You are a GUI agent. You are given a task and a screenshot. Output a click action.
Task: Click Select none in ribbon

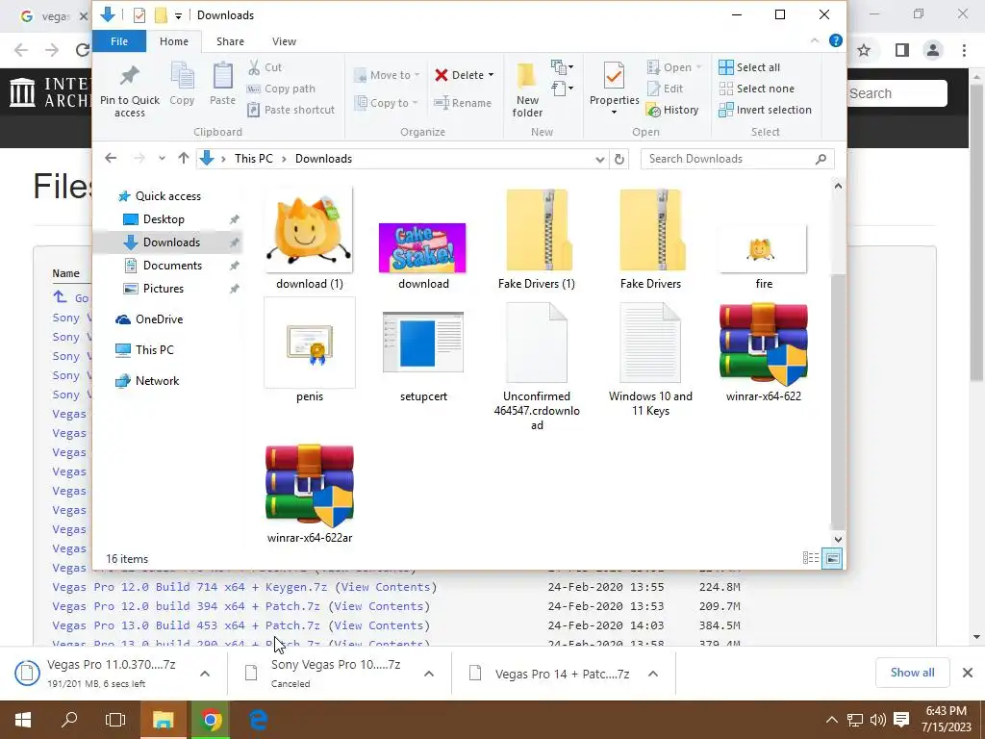tap(756, 89)
